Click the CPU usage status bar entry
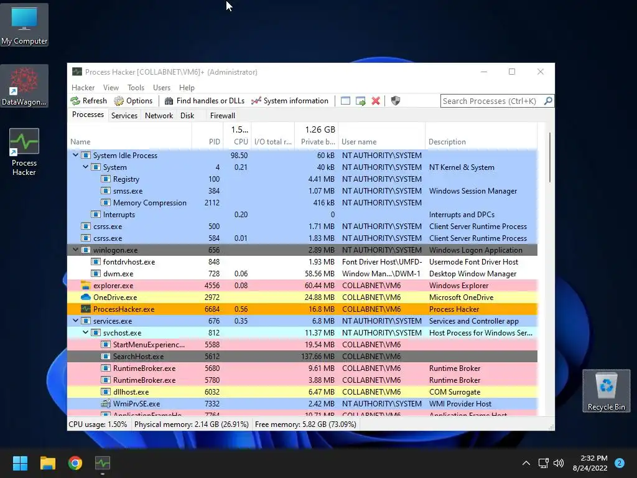637x478 pixels. tap(98, 424)
